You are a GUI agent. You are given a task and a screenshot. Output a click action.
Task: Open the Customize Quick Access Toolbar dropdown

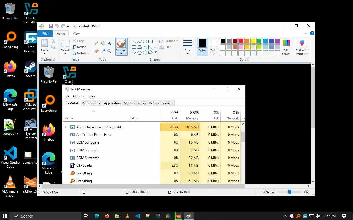(x=68, y=26)
